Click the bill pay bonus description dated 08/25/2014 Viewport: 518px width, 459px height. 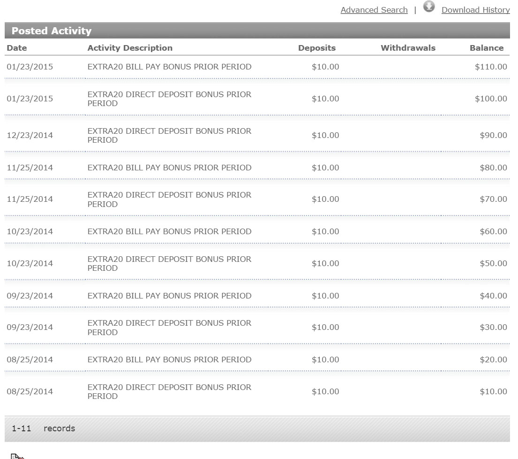coord(170,360)
